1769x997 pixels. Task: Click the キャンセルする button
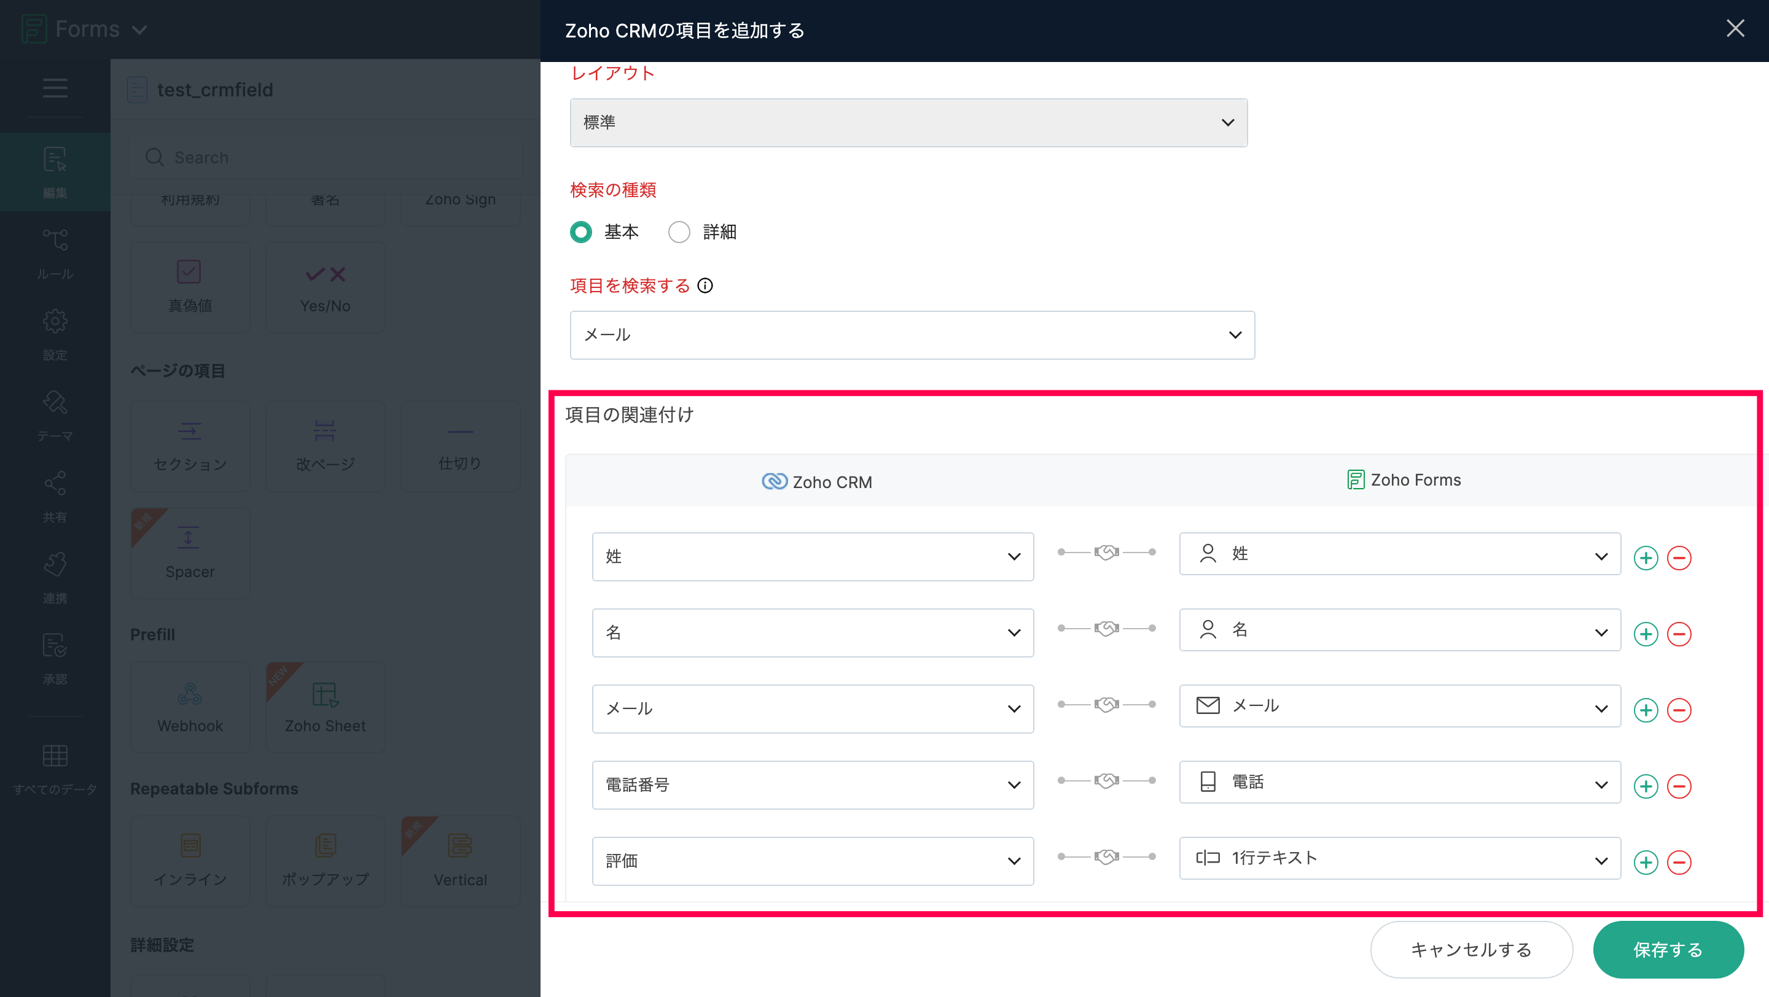pos(1471,950)
